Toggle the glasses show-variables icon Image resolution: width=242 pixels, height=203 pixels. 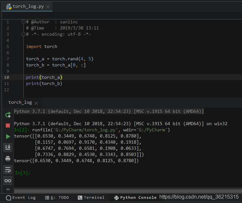click(8, 181)
